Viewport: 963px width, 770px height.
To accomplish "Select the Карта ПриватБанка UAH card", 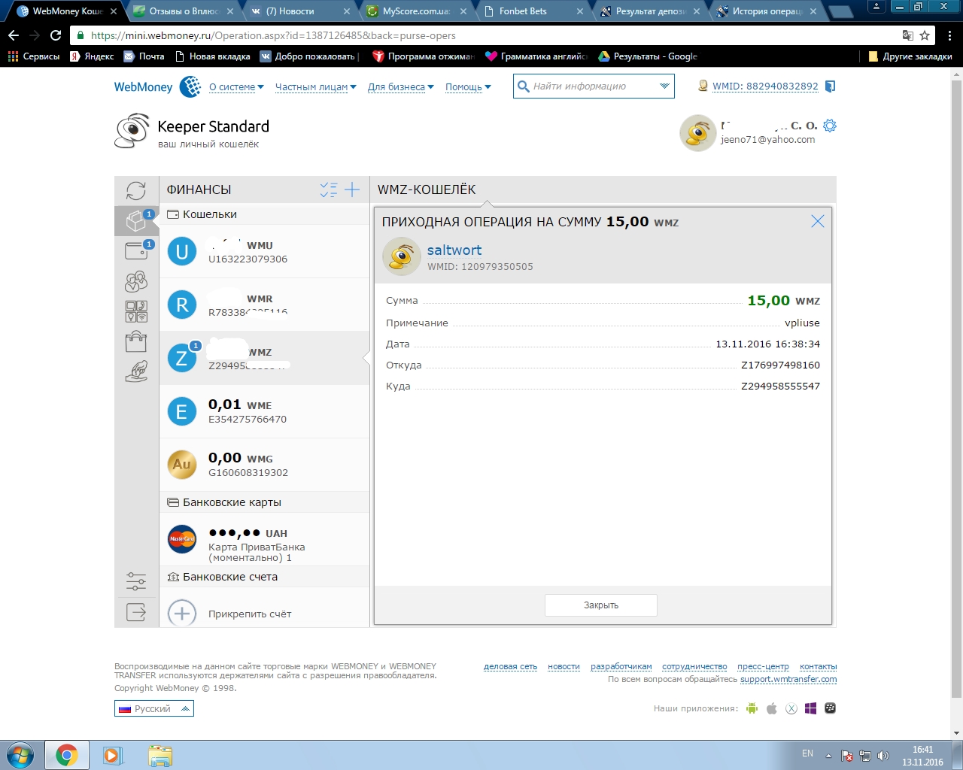I will [264, 539].
